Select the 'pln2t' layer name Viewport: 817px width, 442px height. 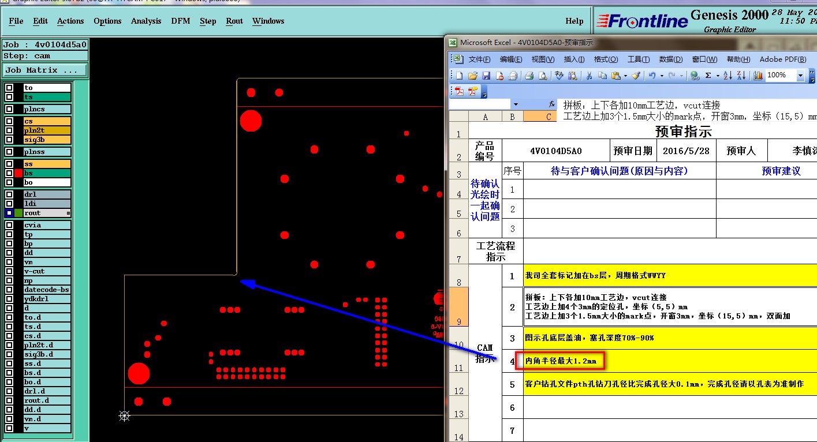[47, 130]
